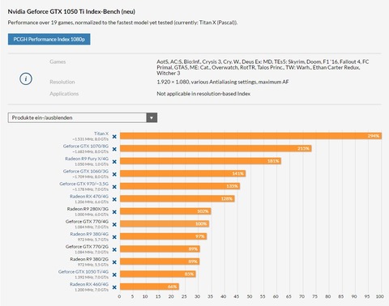Image resolution: width=389 pixels, height=306 pixels.
Task: Remove Geforce GTX 1070/8G bar
Action: coord(114,149)
